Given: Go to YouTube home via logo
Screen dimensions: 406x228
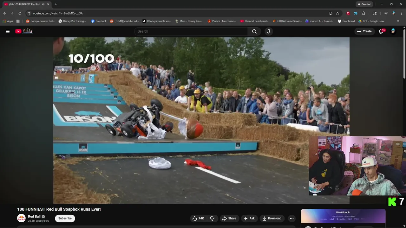Looking at the screenshot, I should point(24,31).
